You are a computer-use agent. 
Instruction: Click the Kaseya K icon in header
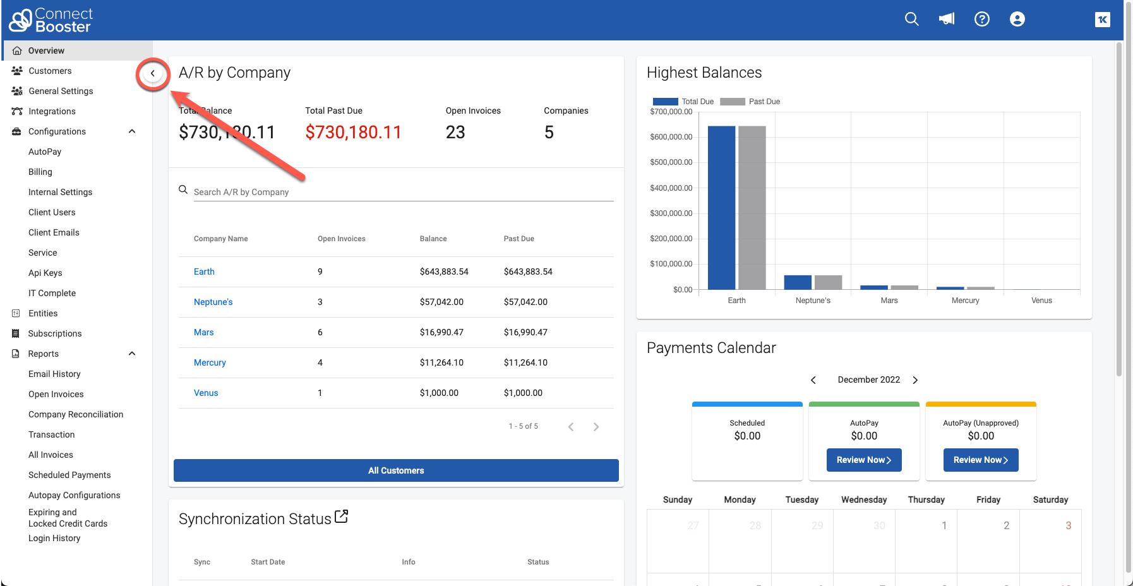(1103, 20)
